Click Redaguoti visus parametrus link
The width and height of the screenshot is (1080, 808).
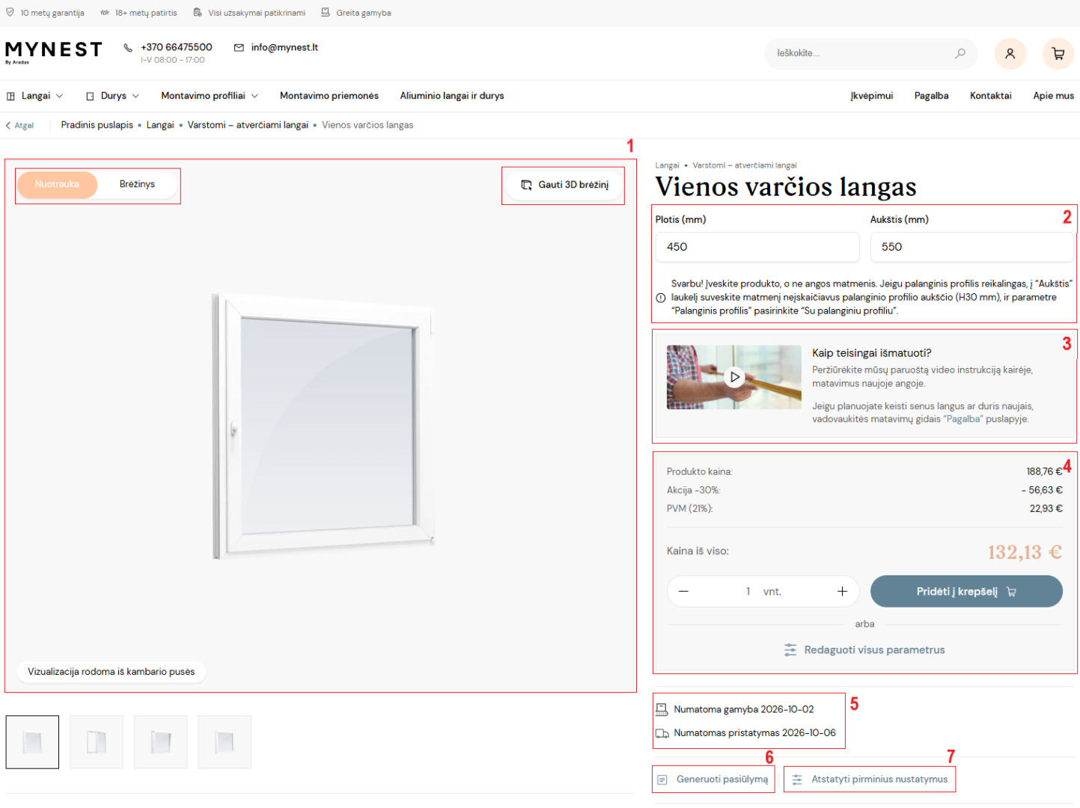864,650
